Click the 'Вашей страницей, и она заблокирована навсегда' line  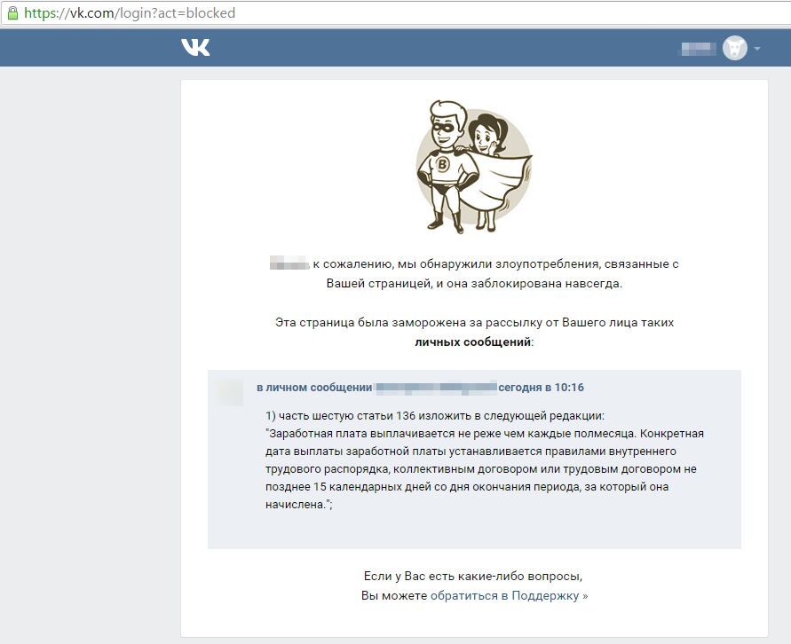tap(474, 283)
